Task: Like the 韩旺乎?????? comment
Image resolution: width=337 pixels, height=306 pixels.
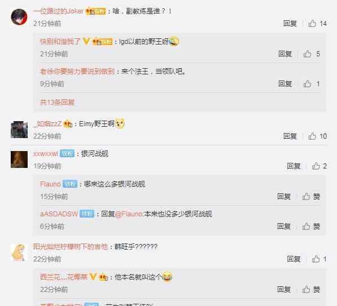Action: [x=319, y=259]
